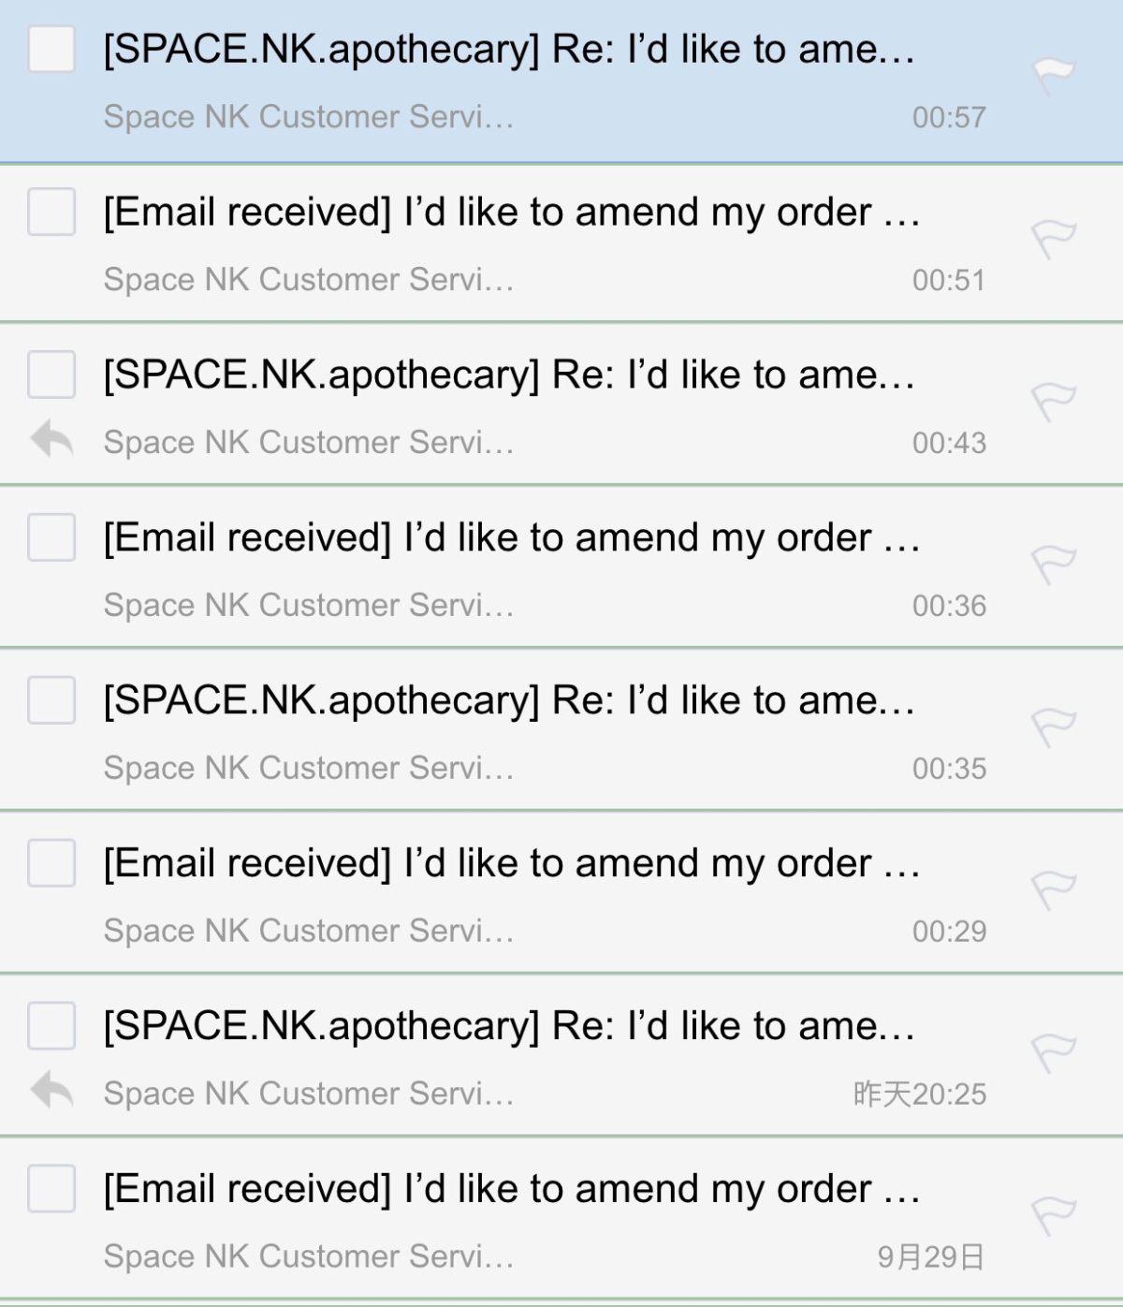This screenshot has width=1123, height=1307.
Task: Flag the email received at 00:57
Action: [1054, 75]
